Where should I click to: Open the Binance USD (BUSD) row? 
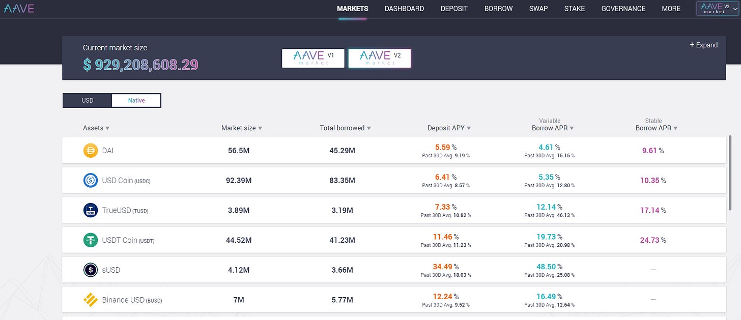click(x=394, y=300)
